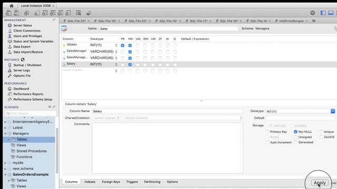This screenshot has width=337, height=189.
Task: Click the Server Status icon
Action: (x=9, y=25)
